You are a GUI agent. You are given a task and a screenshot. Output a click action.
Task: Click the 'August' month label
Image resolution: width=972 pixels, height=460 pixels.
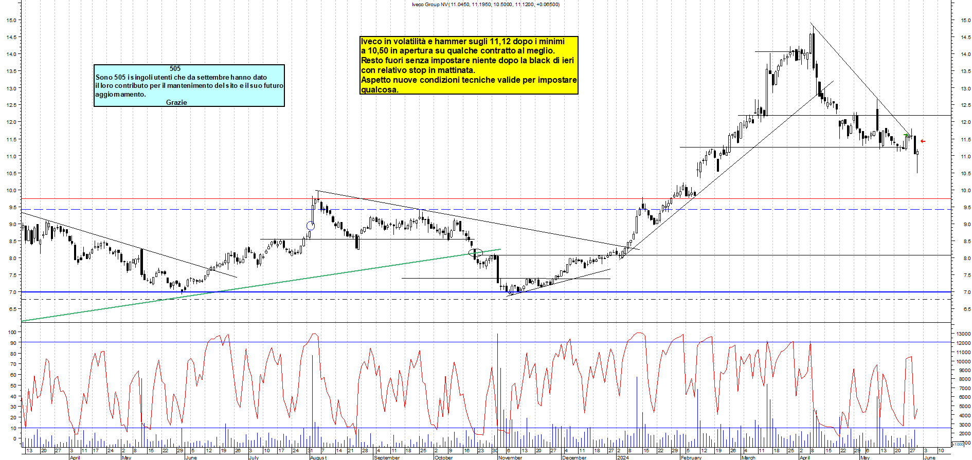pos(318,457)
